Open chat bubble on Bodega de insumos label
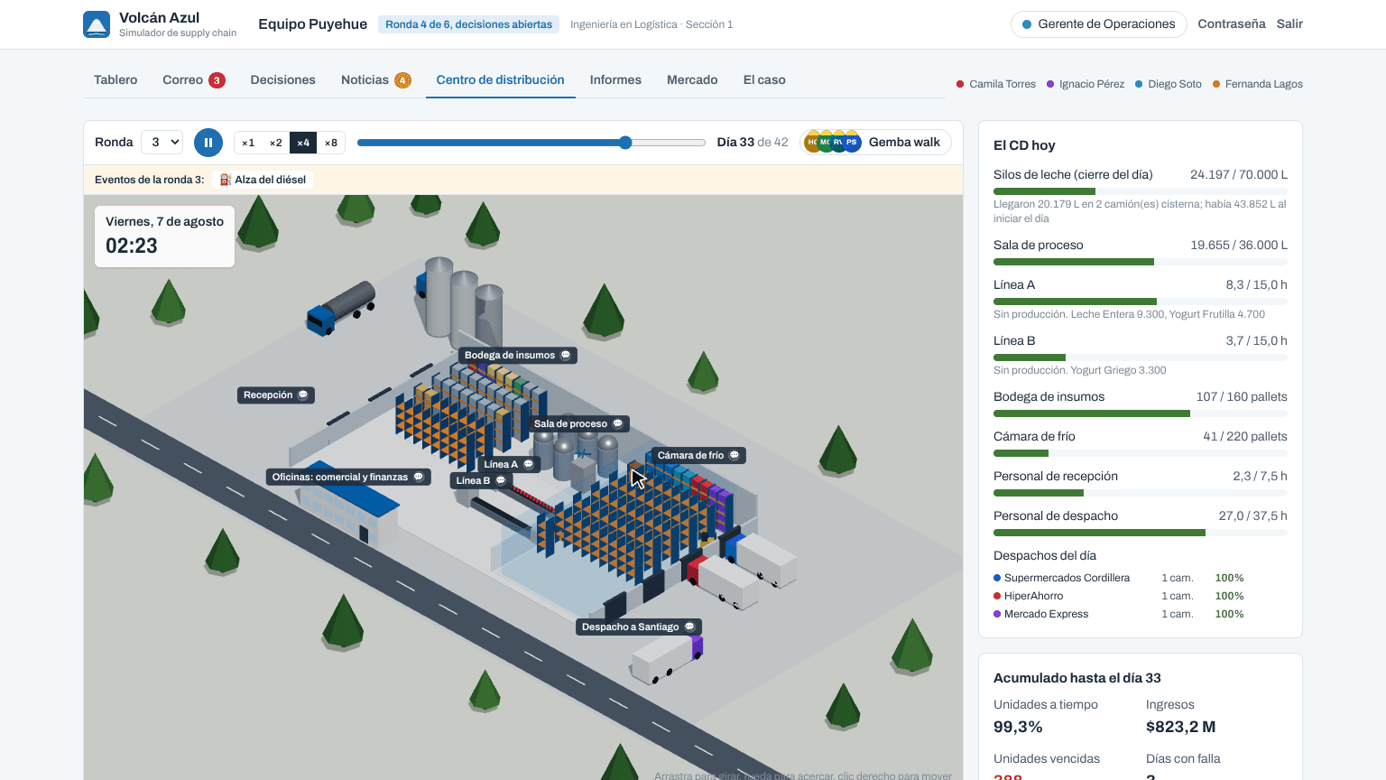 [566, 356]
